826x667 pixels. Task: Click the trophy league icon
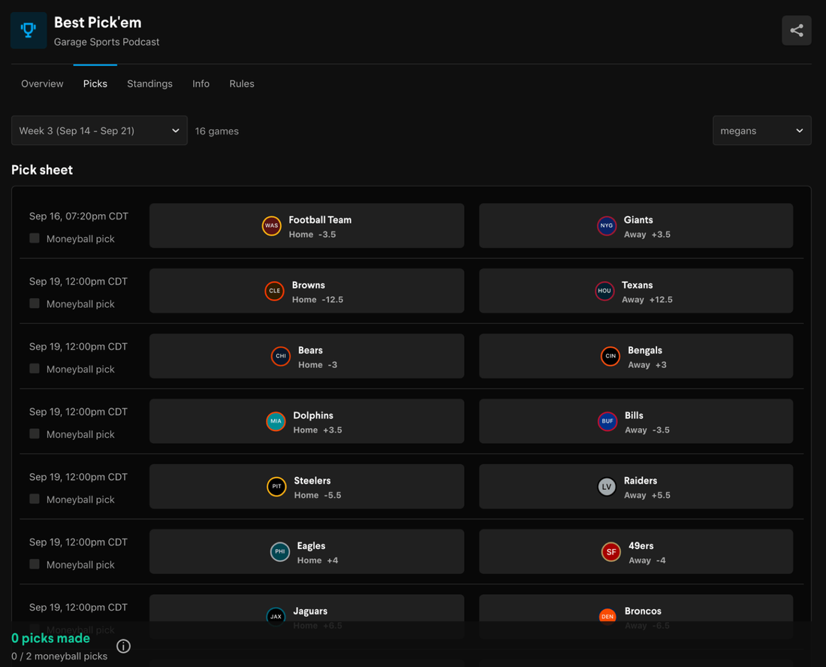(29, 31)
